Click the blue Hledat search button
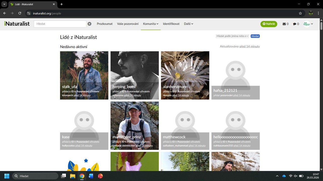Image resolution: width=323 pixels, height=181 pixels. coord(255,36)
